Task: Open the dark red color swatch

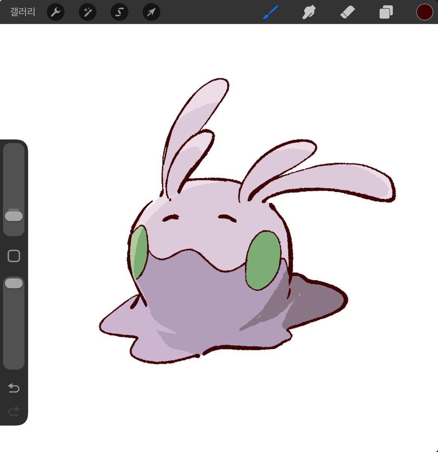Action: (x=424, y=12)
